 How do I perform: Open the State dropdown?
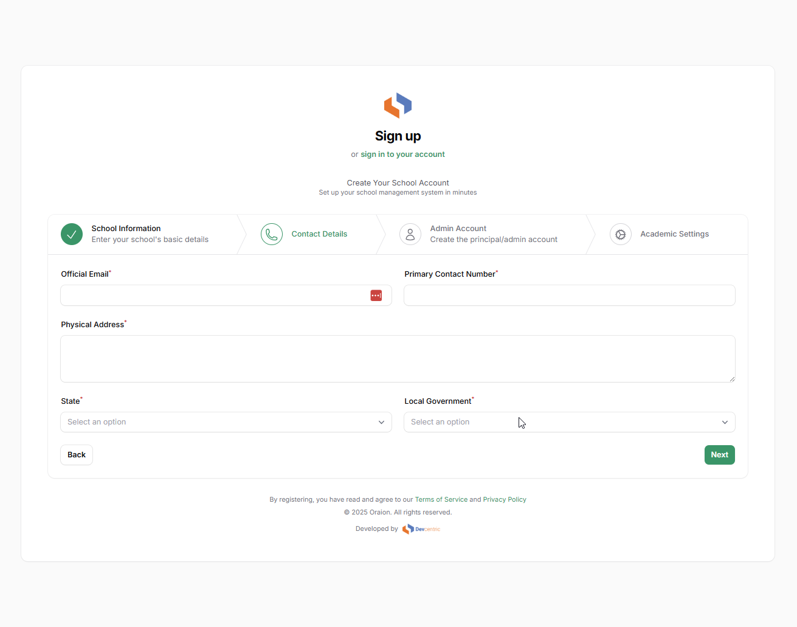[219, 422]
